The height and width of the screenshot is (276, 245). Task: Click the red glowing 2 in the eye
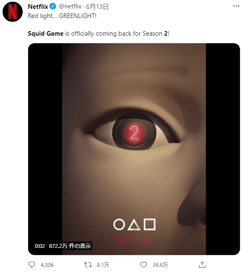coord(134,132)
